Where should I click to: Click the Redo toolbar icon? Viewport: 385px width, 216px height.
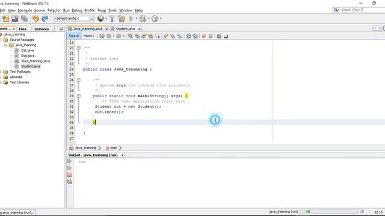coord(45,19)
